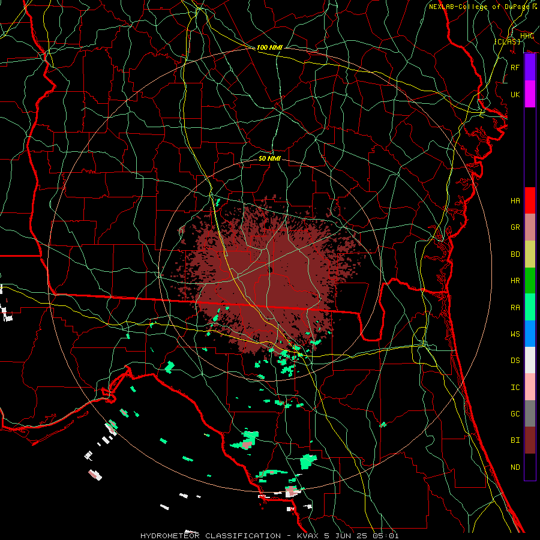Click the HYDROMETEOR CLASSIFICATION KVAX caption

pyautogui.click(x=269, y=536)
